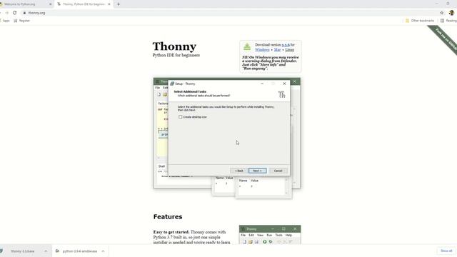Open the Other bookmarks folder
This screenshot has width=457, height=257.
point(420,21)
